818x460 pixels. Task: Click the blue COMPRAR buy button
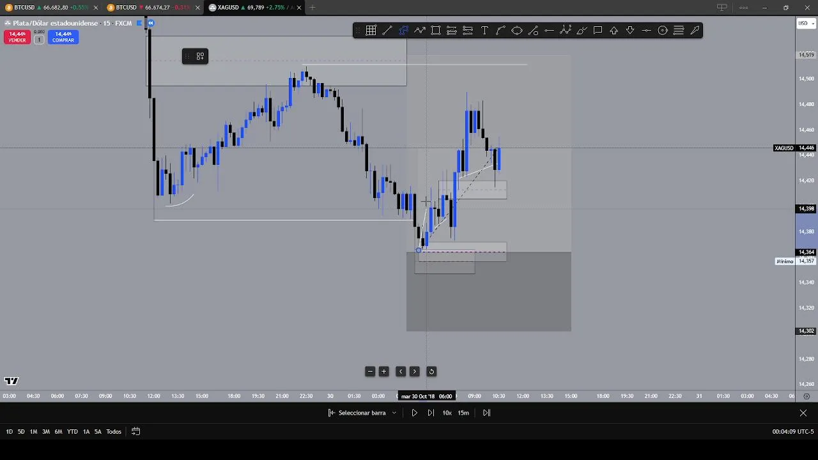[63, 37]
